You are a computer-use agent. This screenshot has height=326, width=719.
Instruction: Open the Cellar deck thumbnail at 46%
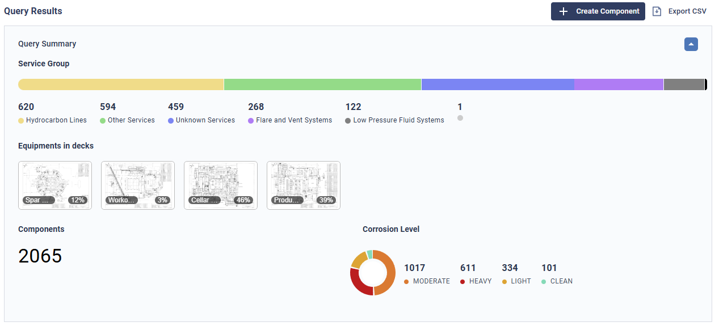pos(221,185)
